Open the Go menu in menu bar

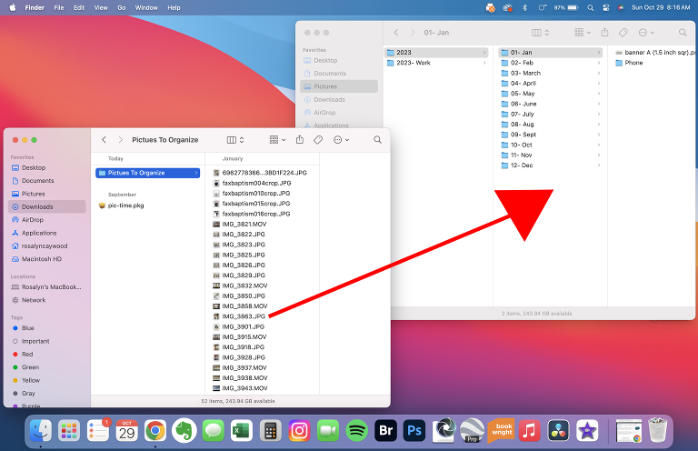pos(121,7)
